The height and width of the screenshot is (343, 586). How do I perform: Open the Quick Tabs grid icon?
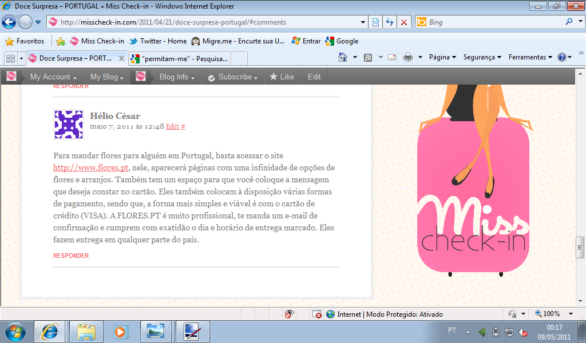10,58
